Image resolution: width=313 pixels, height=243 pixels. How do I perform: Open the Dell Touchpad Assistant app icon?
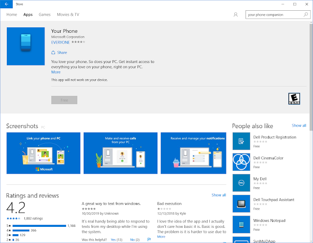click(241, 203)
